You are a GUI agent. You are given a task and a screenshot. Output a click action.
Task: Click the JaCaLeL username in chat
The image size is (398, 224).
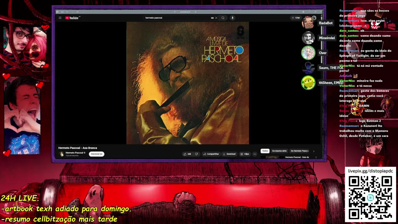point(345,76)
